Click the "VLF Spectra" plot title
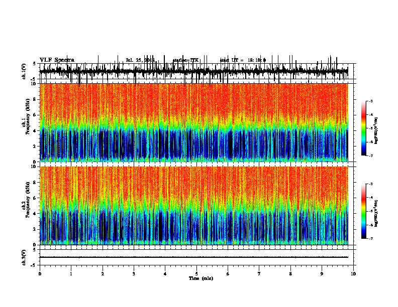398x307 pixels. point(57,60)
